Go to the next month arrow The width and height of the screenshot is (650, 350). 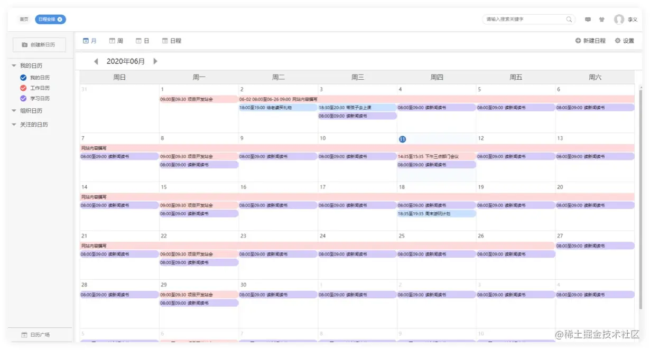(x=155, y=61)
